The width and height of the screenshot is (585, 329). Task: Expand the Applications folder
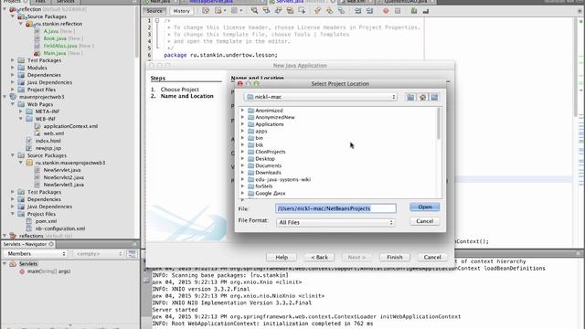(x=242, y=124)
